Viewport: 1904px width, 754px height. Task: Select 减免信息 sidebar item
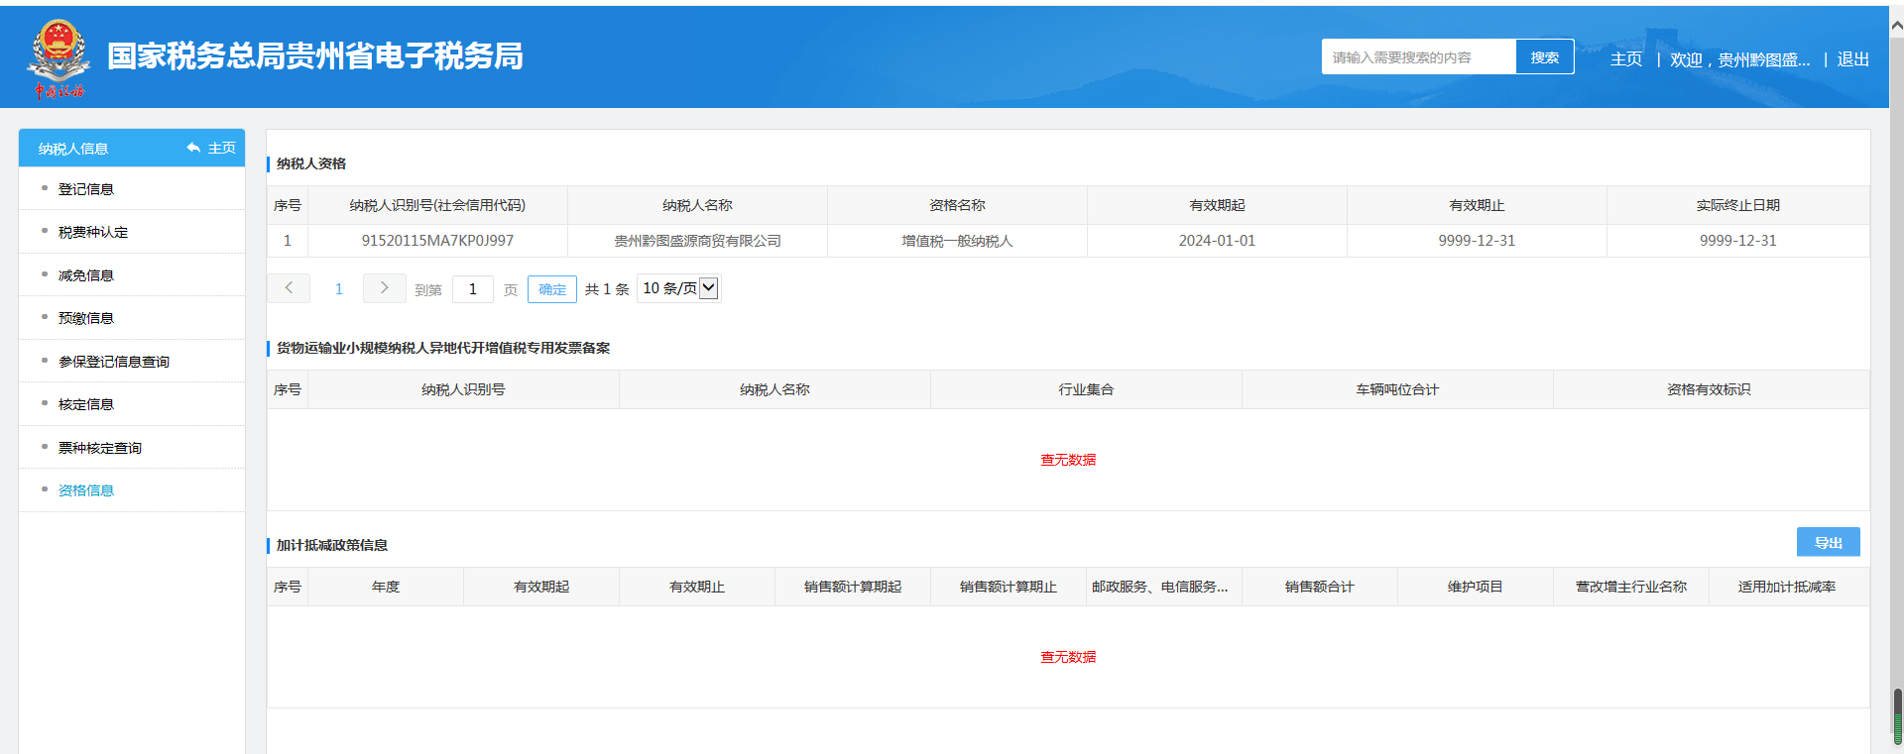[86, 275]
